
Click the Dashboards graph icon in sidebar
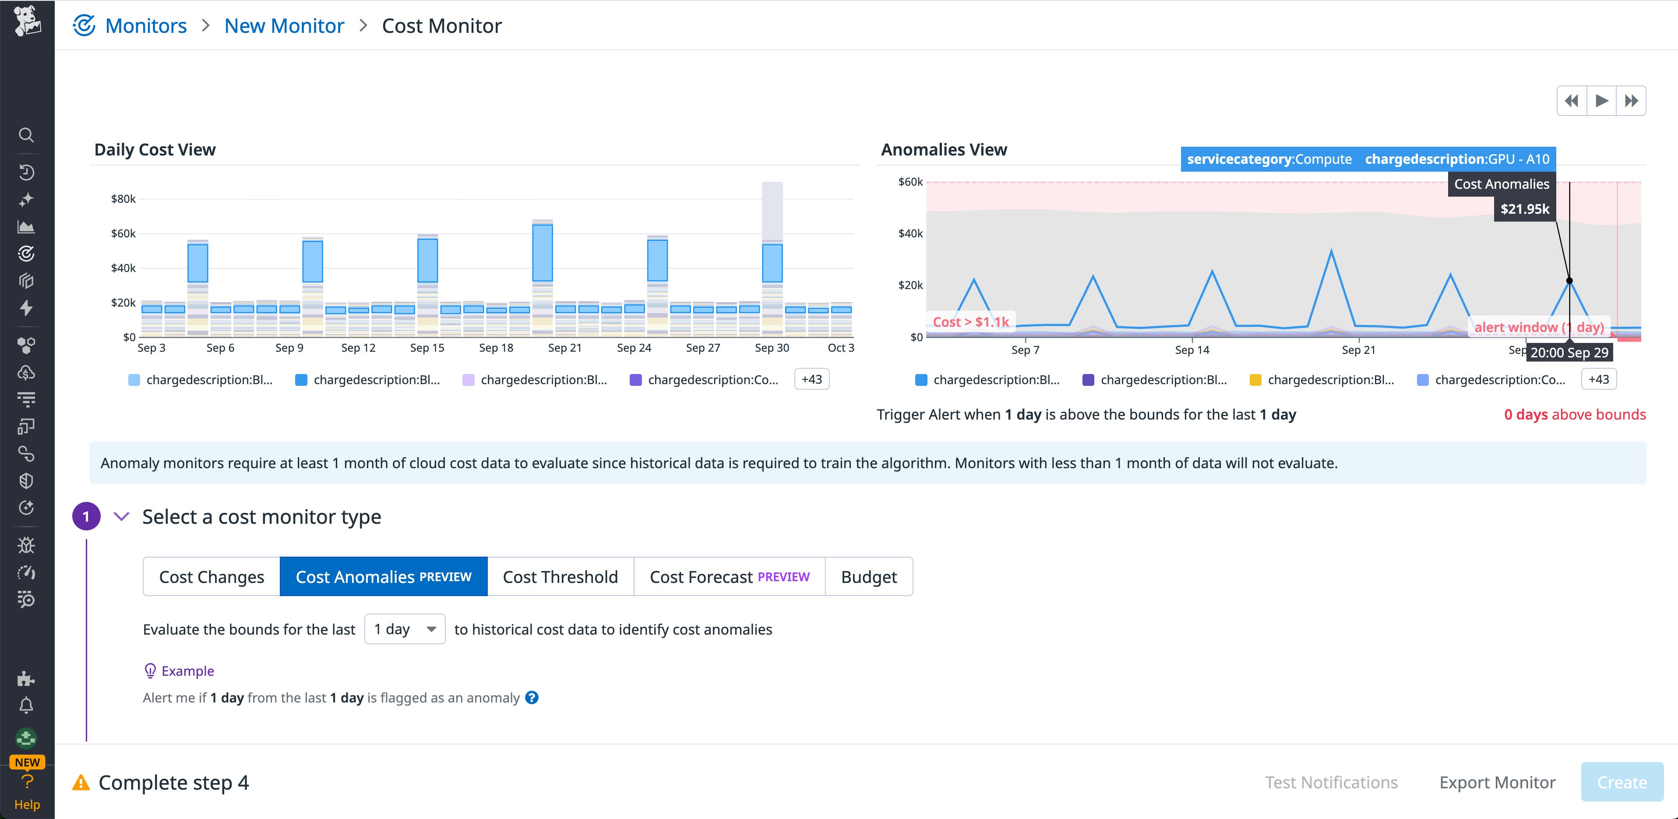click(26, 226)
